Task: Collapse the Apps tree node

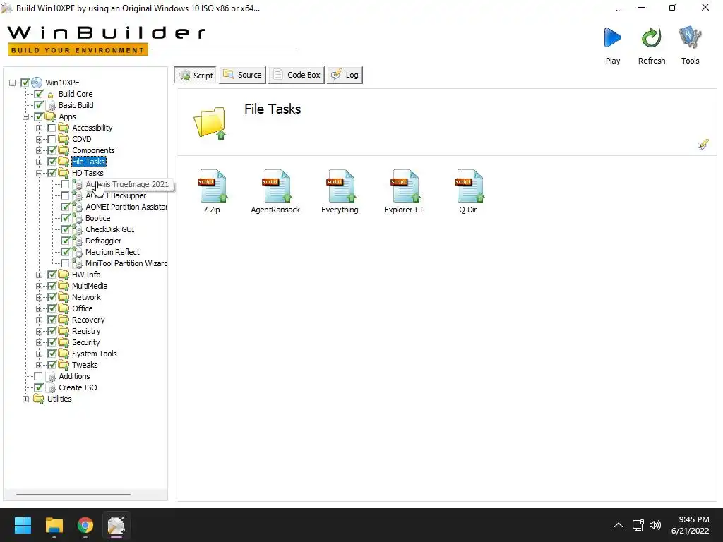Action: point(26,116)
